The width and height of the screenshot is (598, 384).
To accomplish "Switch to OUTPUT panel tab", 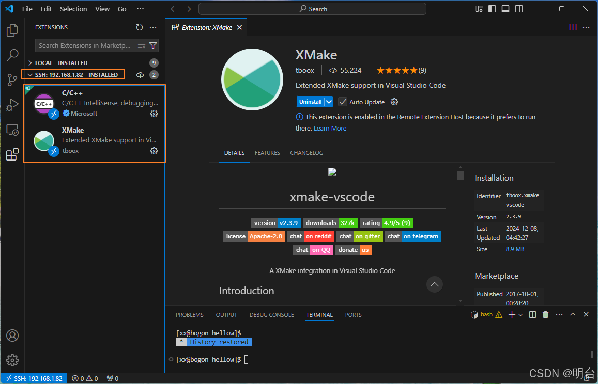I will [226, 315].
